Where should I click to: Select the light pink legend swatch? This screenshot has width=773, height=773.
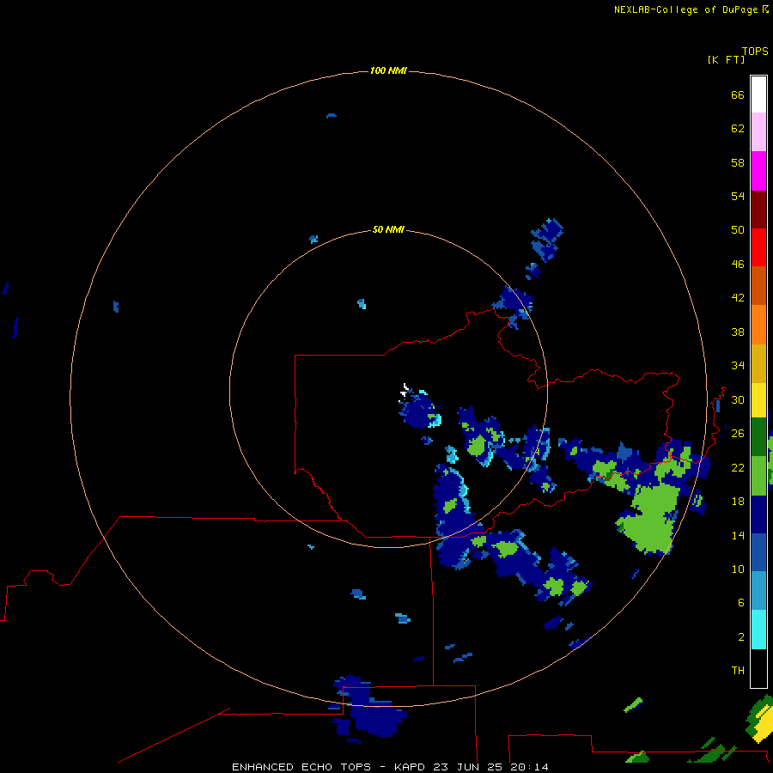(758, 132)
